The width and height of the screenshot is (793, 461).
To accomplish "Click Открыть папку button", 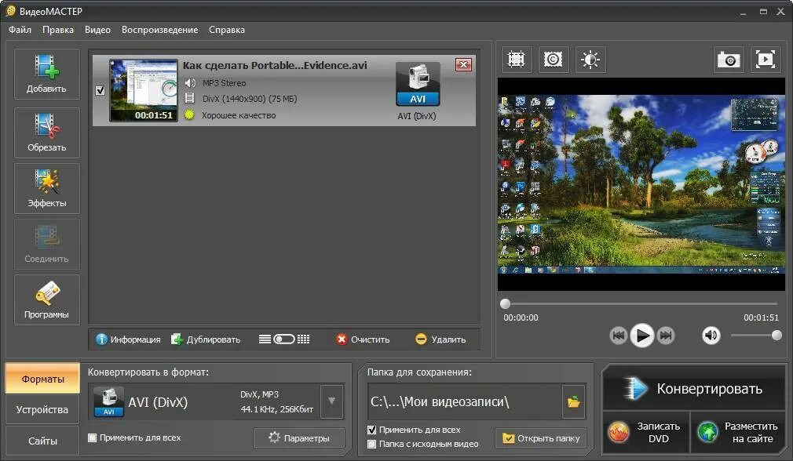I will click(x=541, y=438).
